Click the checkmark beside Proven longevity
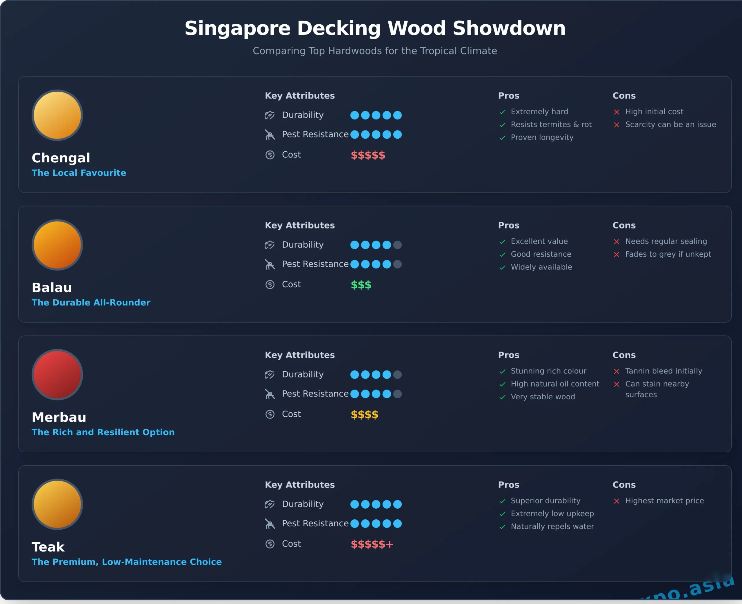The image size is (742, 604). tap(502, 138)
